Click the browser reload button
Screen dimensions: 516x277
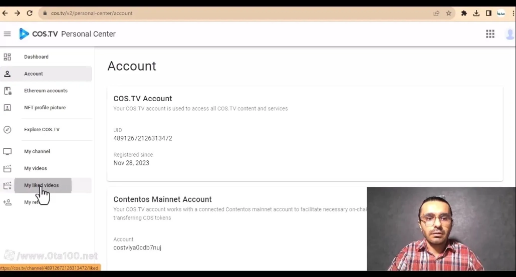click(x=30, y=14)
